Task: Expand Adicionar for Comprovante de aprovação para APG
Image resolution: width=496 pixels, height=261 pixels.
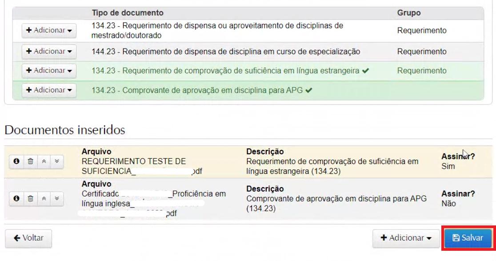Action: coord(49,90)
